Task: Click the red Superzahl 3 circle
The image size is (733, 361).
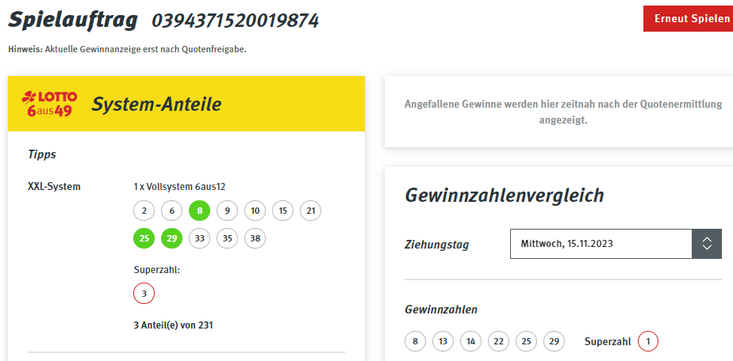Action: 144,294
